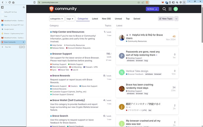Switch to the Selling NFT Art Free tab
This screenshot has height=127, width=203.
tap(13, 12)
